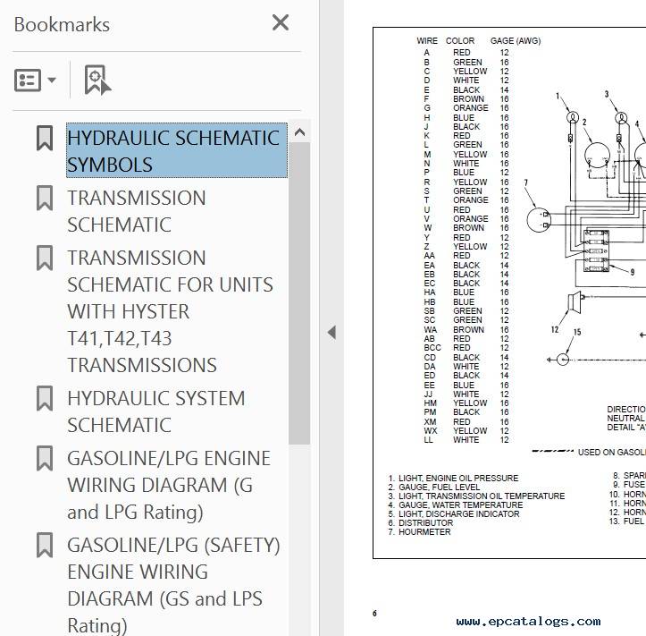Click legend item LIGHT, ENGINE OIL PRESSURE

point(453,478)
